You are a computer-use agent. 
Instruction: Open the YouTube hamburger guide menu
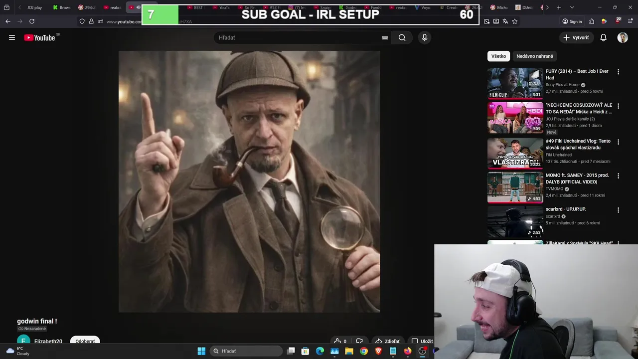click(x=12, y=37)
